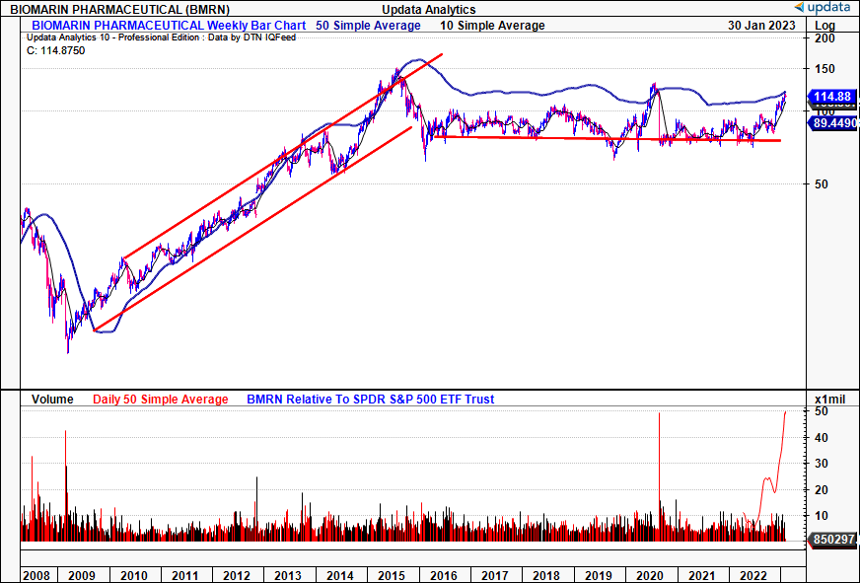Image resolution: width=860 pixels, height=583 pixels.
Task: Click the 2021 year on the time axis
Action: point(701,576)
